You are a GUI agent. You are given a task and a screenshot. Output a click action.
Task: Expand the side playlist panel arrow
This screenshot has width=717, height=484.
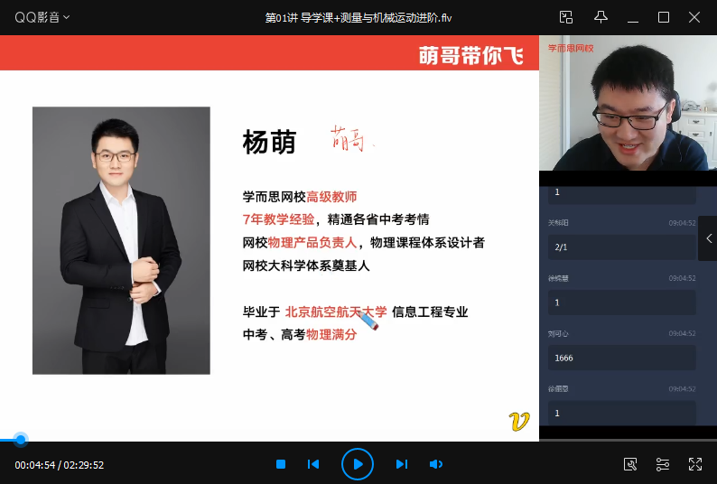click(708, 239)
